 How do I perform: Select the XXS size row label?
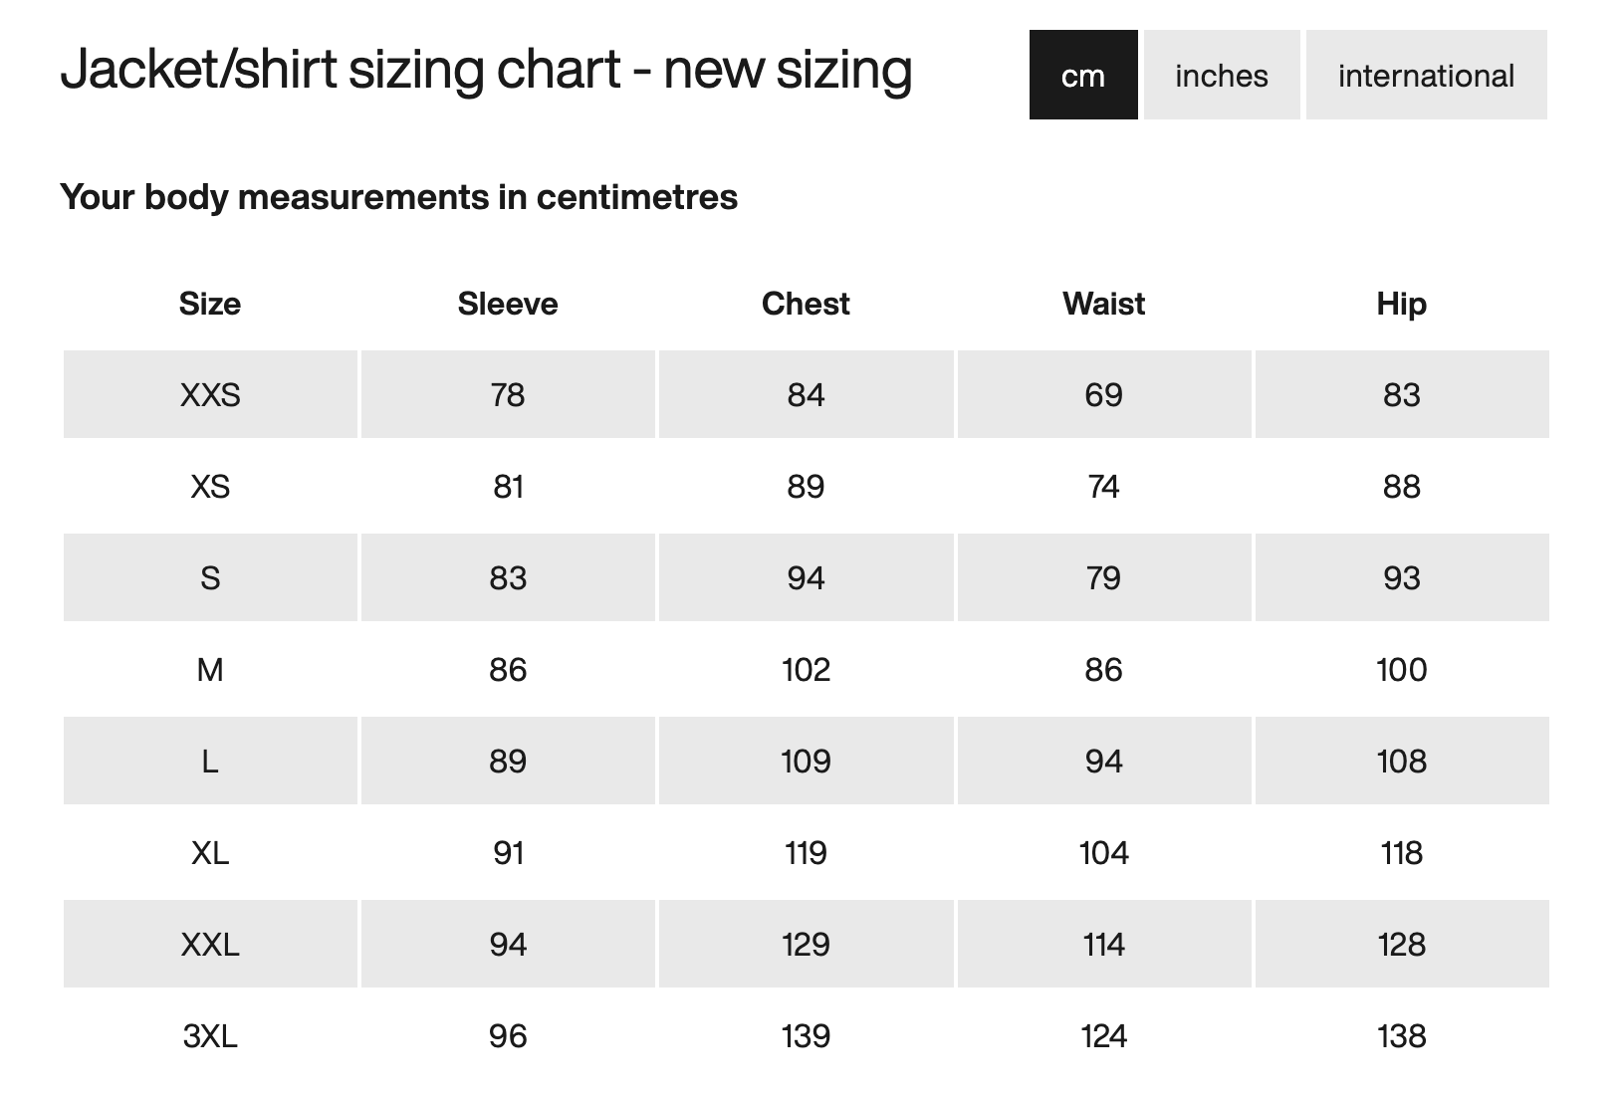click(210, 395)
